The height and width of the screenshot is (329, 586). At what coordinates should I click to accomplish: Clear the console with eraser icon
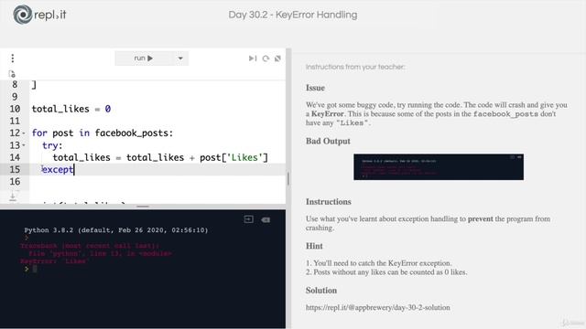pos(266,219)
